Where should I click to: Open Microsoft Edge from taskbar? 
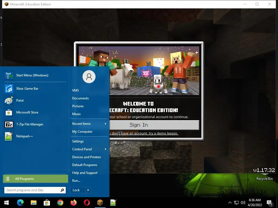20,203
